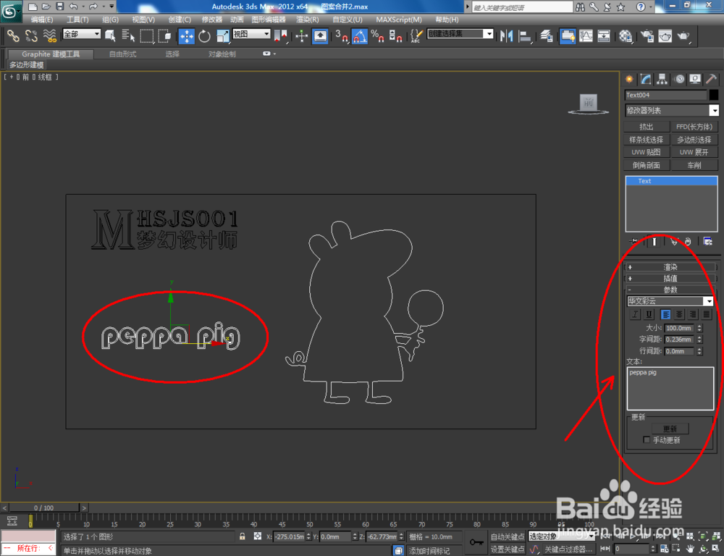Open the MAXScript(M) menu
Screen dimensions: 724x556
click(x=398, y=20)
